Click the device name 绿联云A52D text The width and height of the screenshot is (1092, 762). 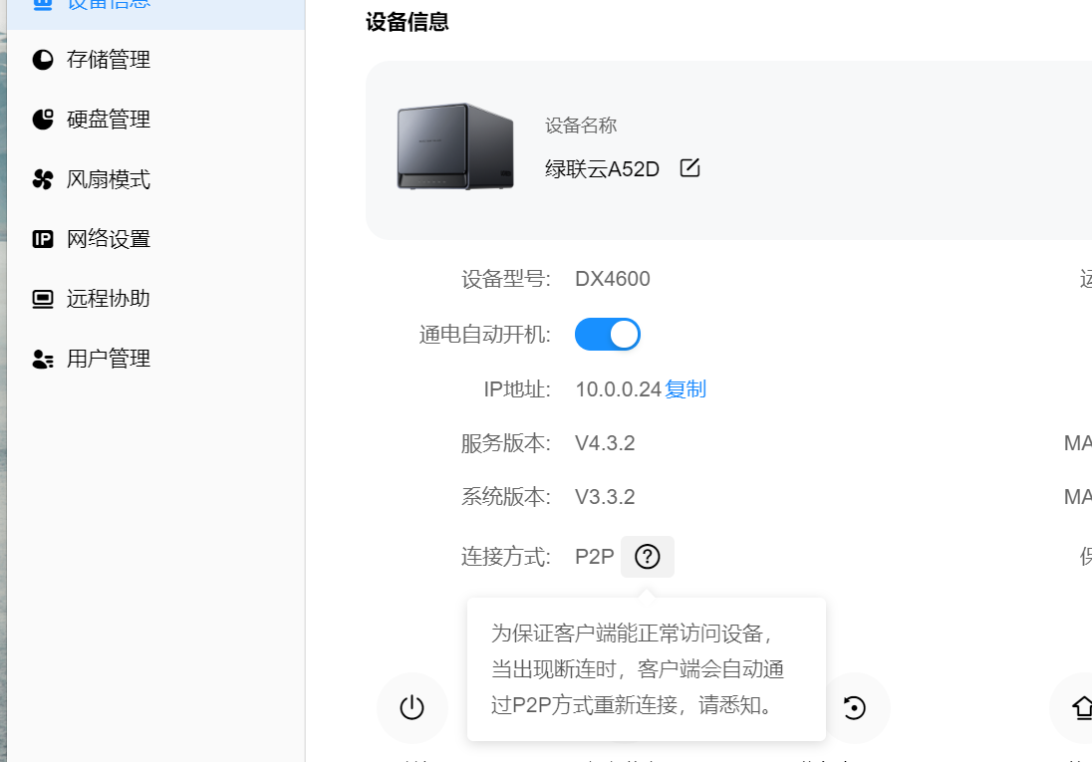click(x=602, y=168)
